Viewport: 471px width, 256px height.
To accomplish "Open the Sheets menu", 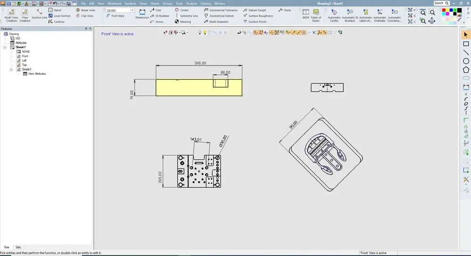I will (154, 4).
